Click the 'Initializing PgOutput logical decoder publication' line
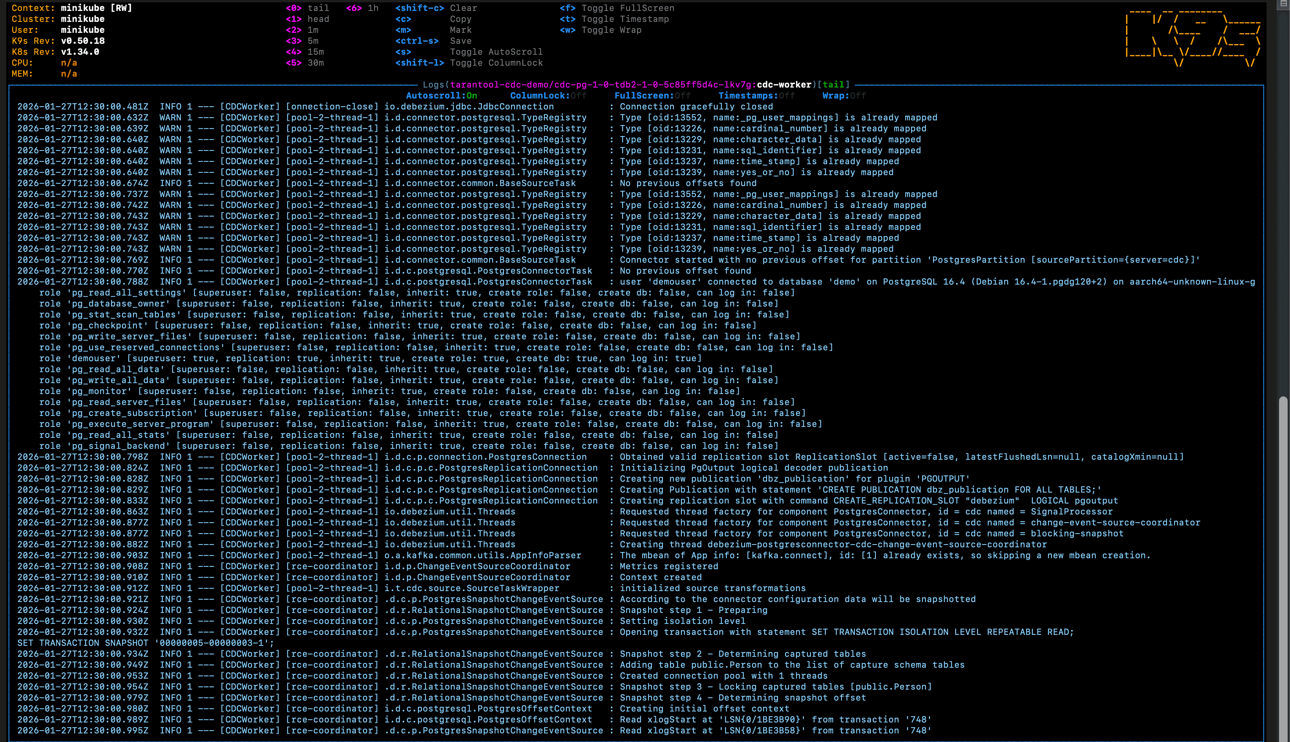 [x=452, y=468]
